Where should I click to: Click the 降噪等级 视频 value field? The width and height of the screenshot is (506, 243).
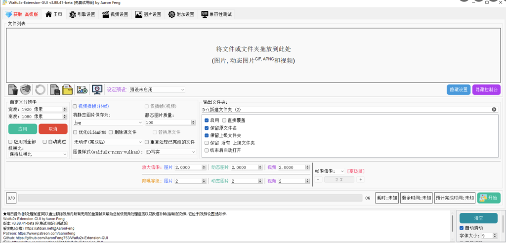pyautogui.click(x=294, y=181)
